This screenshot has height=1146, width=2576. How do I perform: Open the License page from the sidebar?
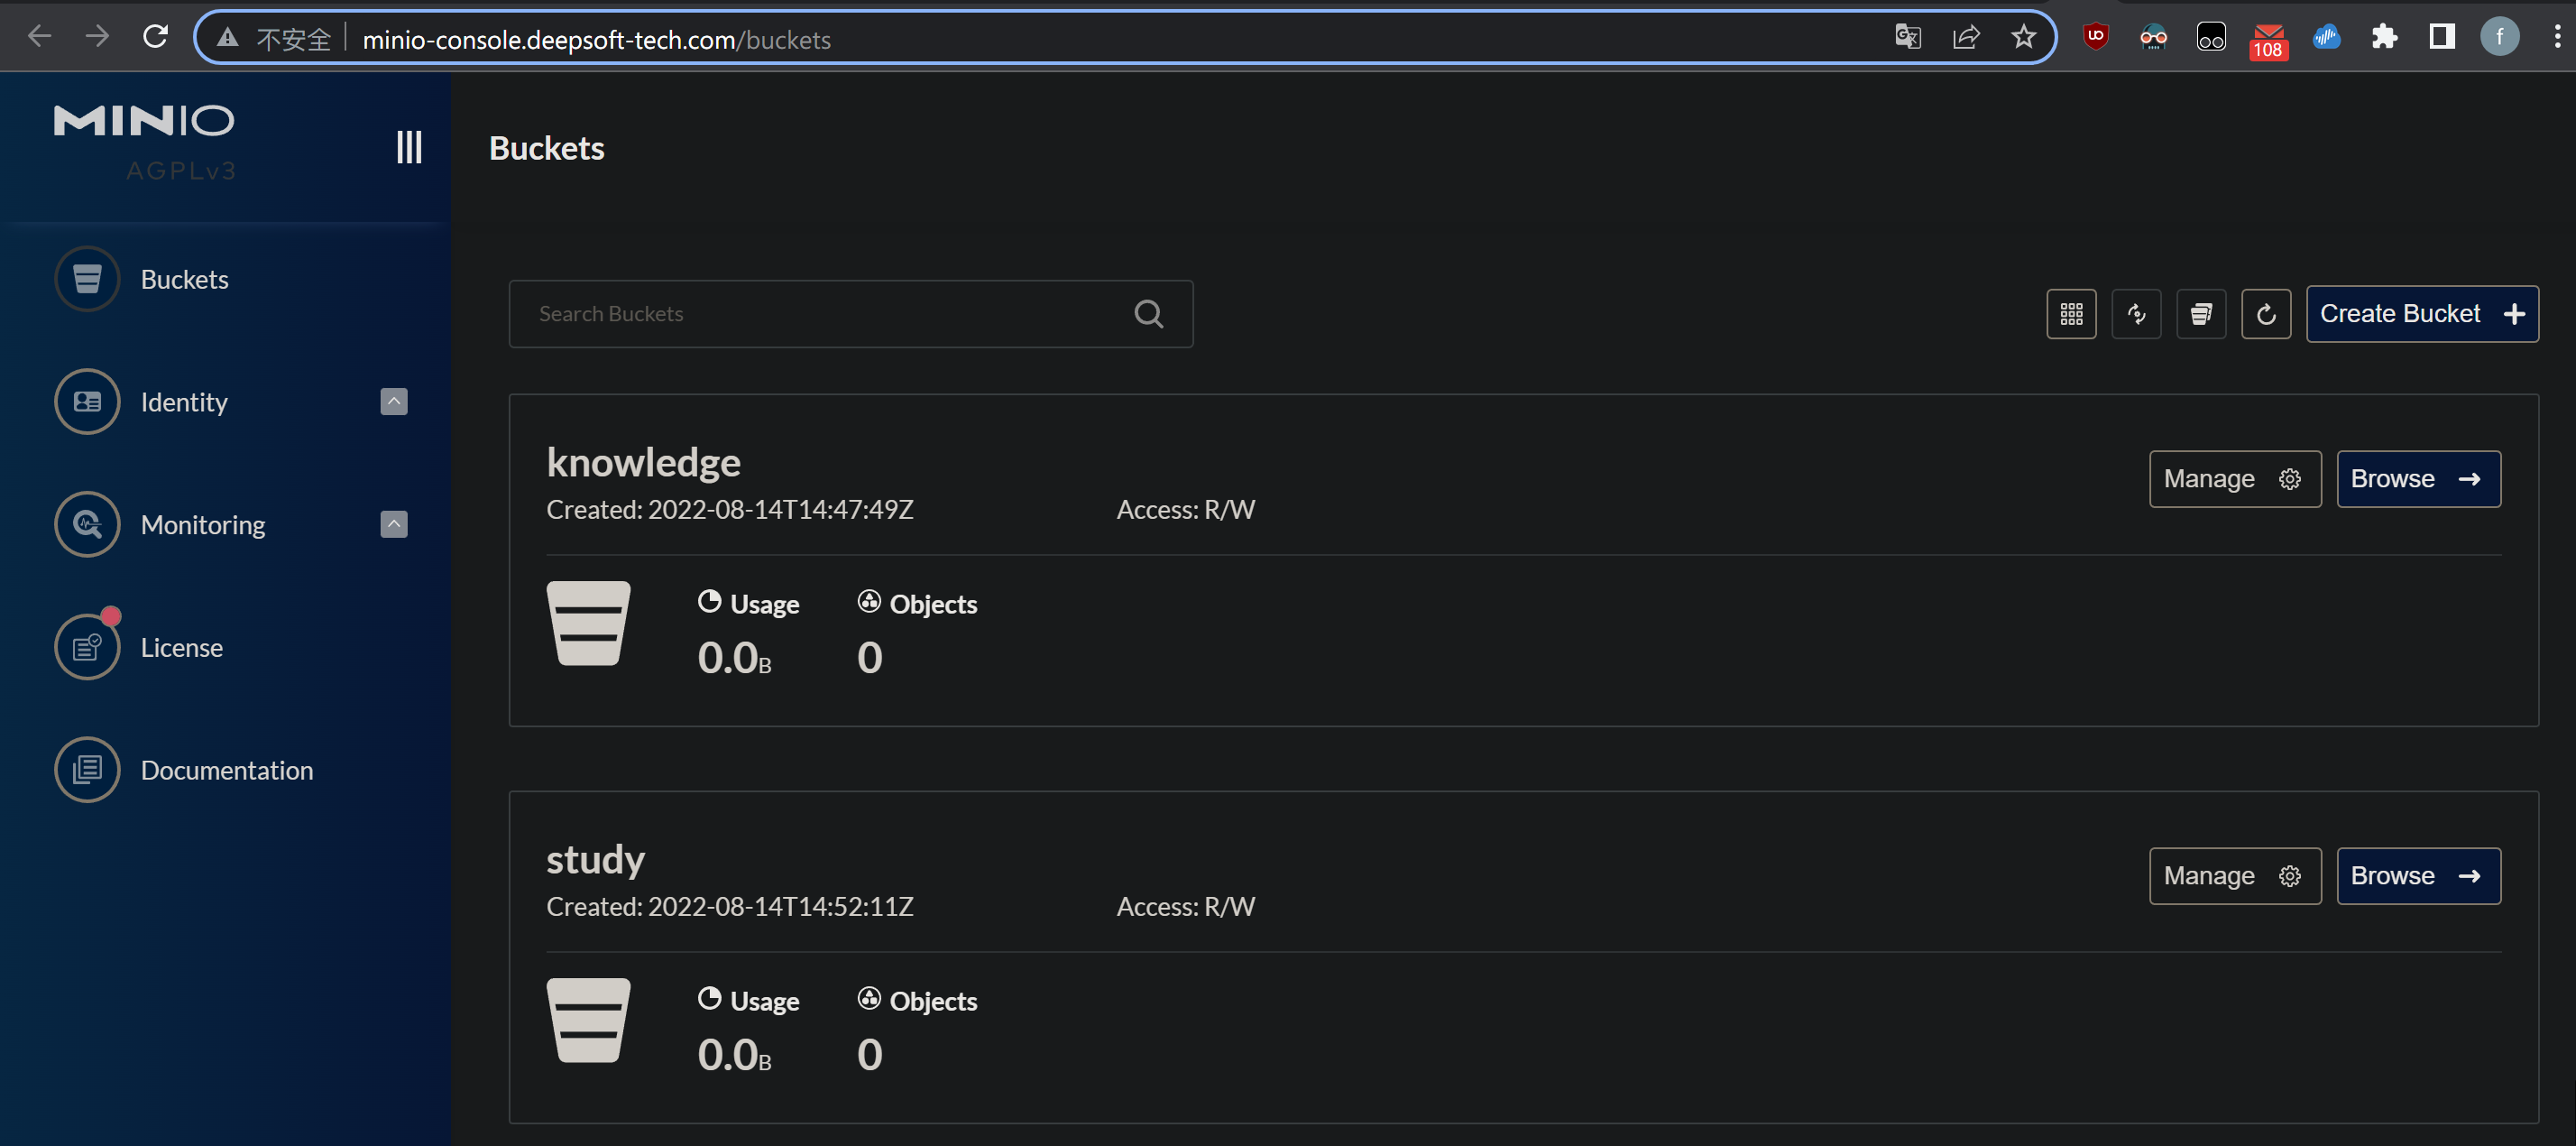click(x=181, y=648)
